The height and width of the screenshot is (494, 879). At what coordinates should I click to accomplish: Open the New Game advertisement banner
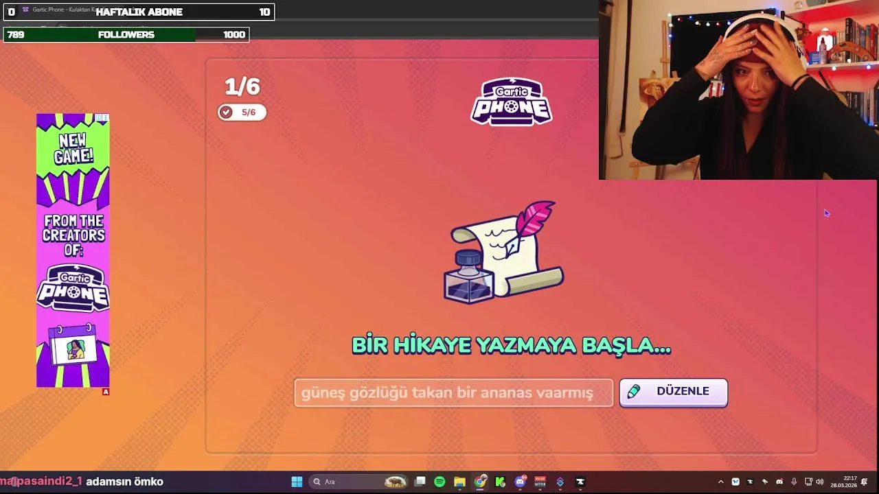73,250
